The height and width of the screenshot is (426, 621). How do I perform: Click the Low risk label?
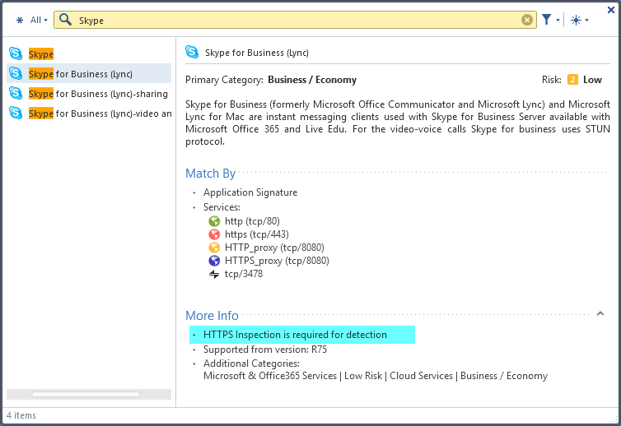tap(592, 80)
